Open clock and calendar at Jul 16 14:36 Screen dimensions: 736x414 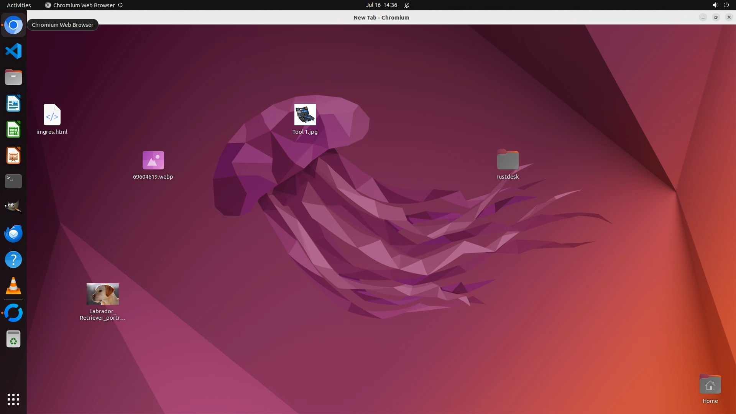coord(381,5)
